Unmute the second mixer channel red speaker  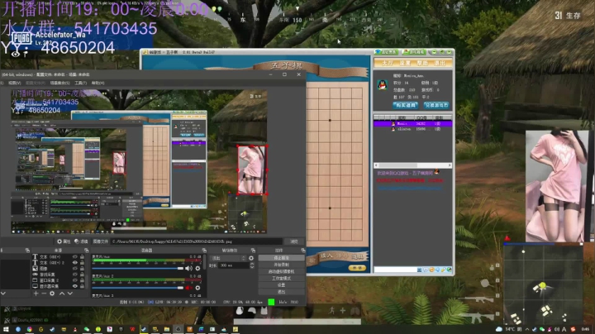point(188,288)
